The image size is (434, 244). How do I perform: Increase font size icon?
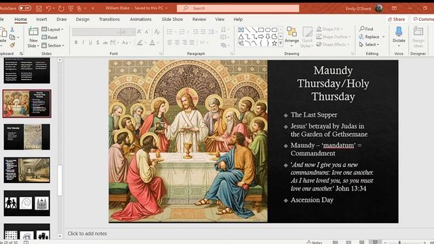tap(139, 32)
